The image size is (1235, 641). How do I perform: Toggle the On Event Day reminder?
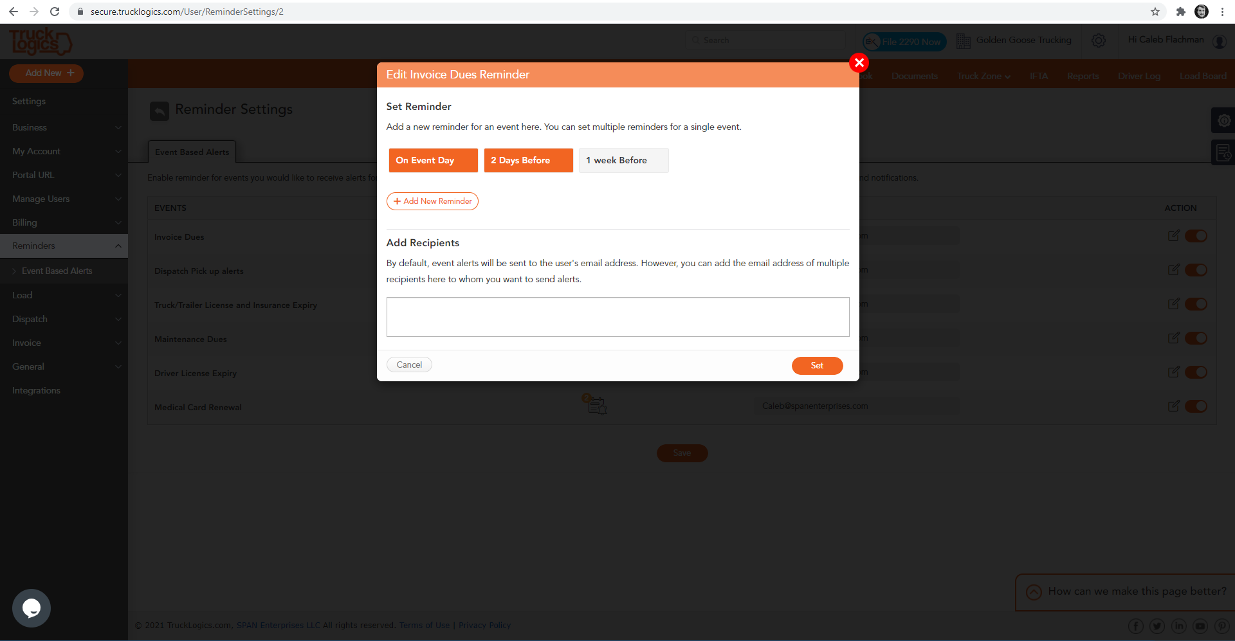433,160
